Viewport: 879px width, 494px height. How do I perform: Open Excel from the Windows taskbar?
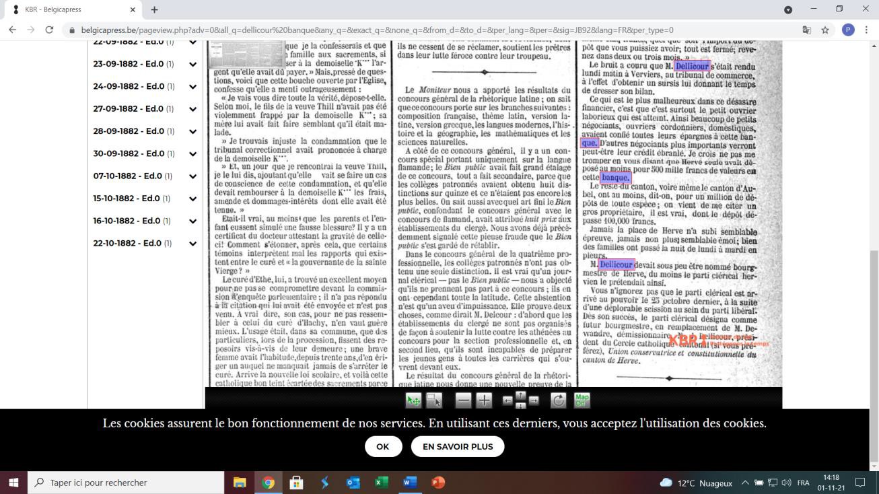click(x=382, y=483)
